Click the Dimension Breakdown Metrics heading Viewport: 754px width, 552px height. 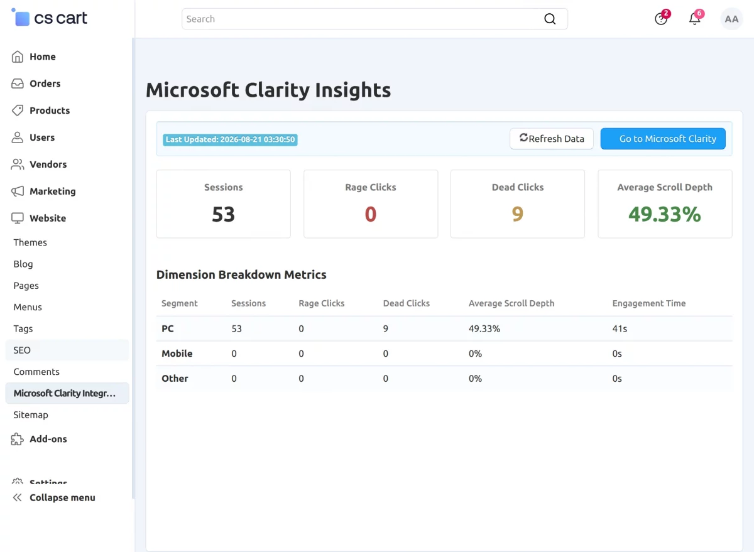(x=241, y=274)
